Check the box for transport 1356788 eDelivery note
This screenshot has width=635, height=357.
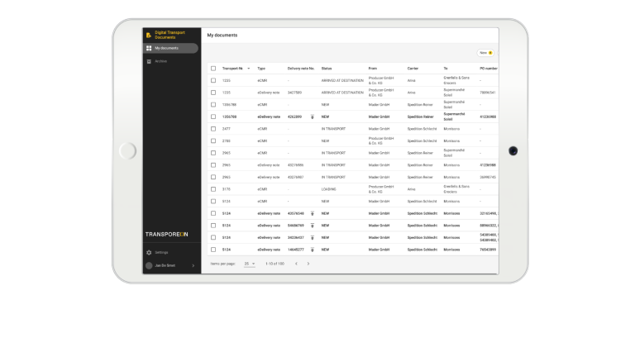(212, 117)
